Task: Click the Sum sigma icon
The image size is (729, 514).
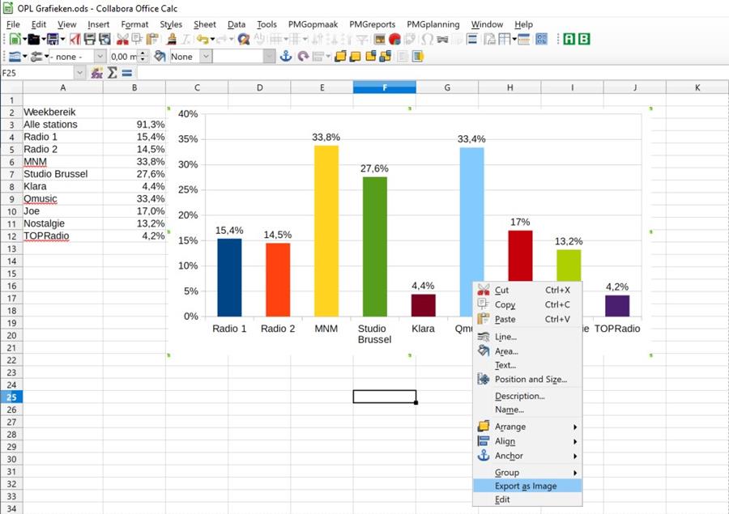Action: [112, 73]
